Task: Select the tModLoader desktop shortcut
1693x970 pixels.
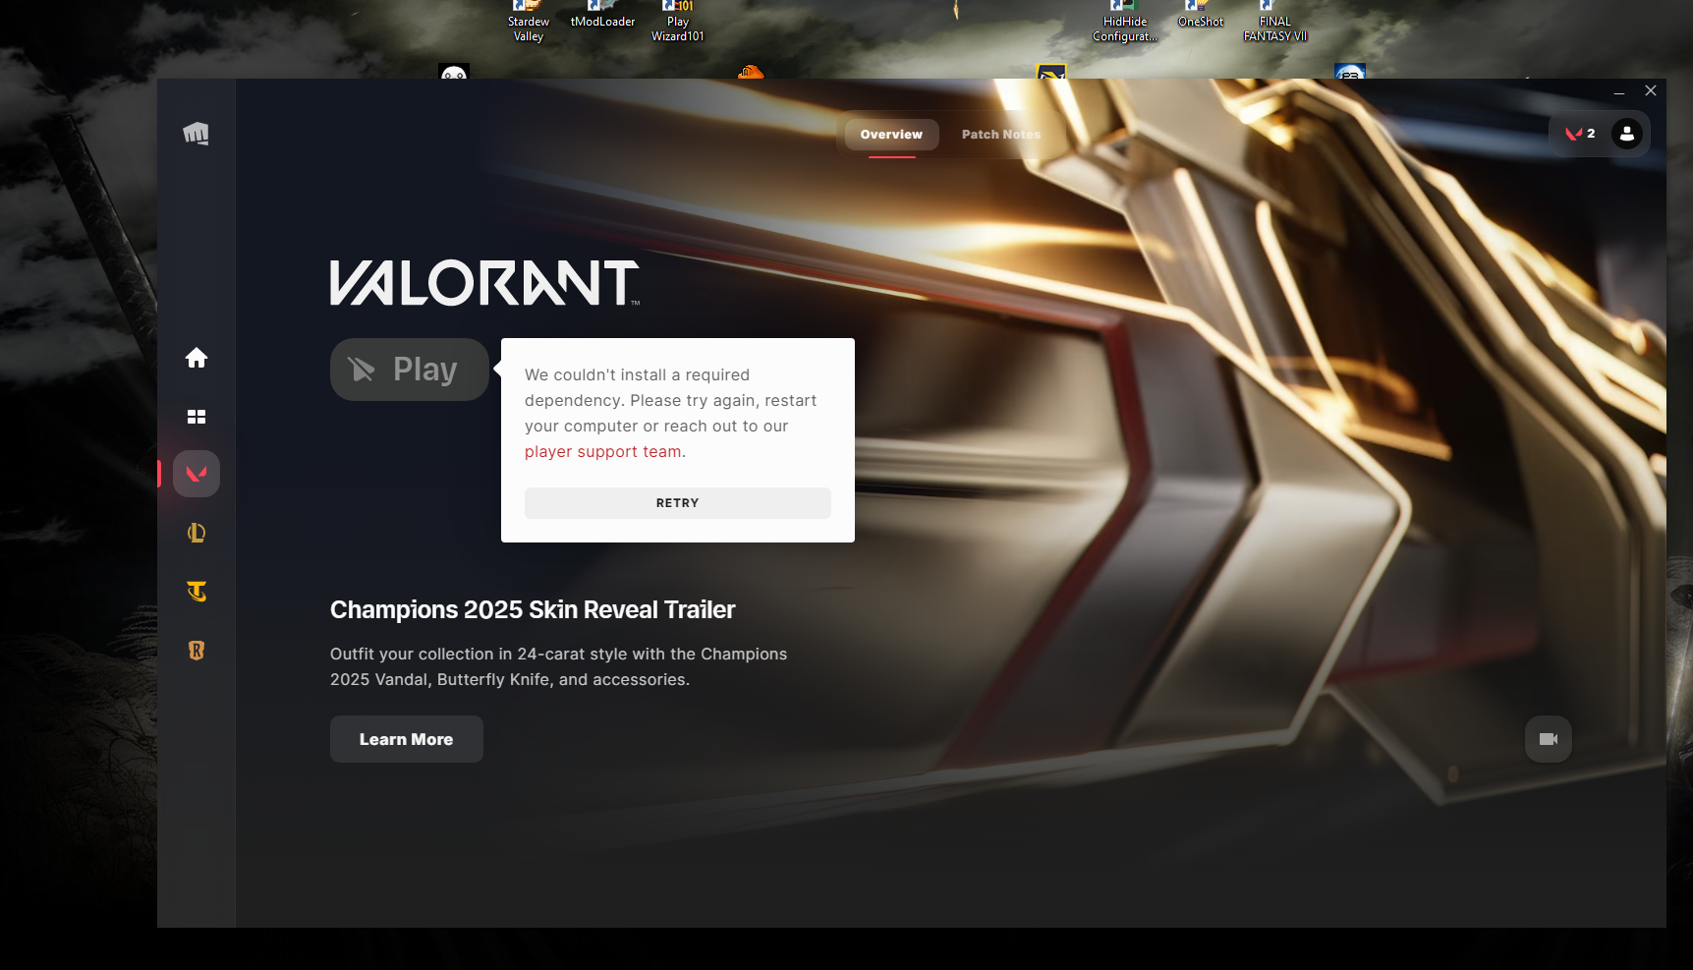Action: tap(603, 15)
